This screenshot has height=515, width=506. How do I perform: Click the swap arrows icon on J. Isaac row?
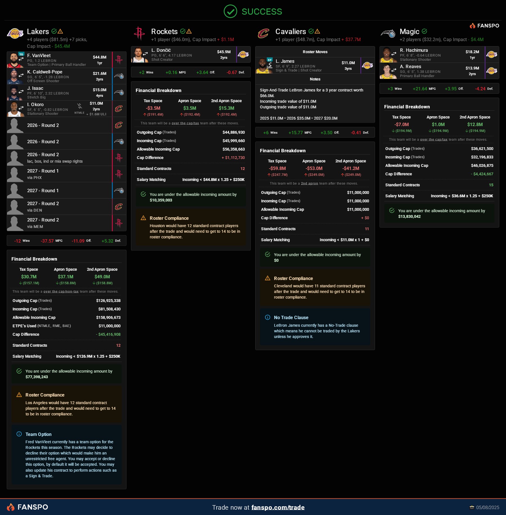coord(21,92)
